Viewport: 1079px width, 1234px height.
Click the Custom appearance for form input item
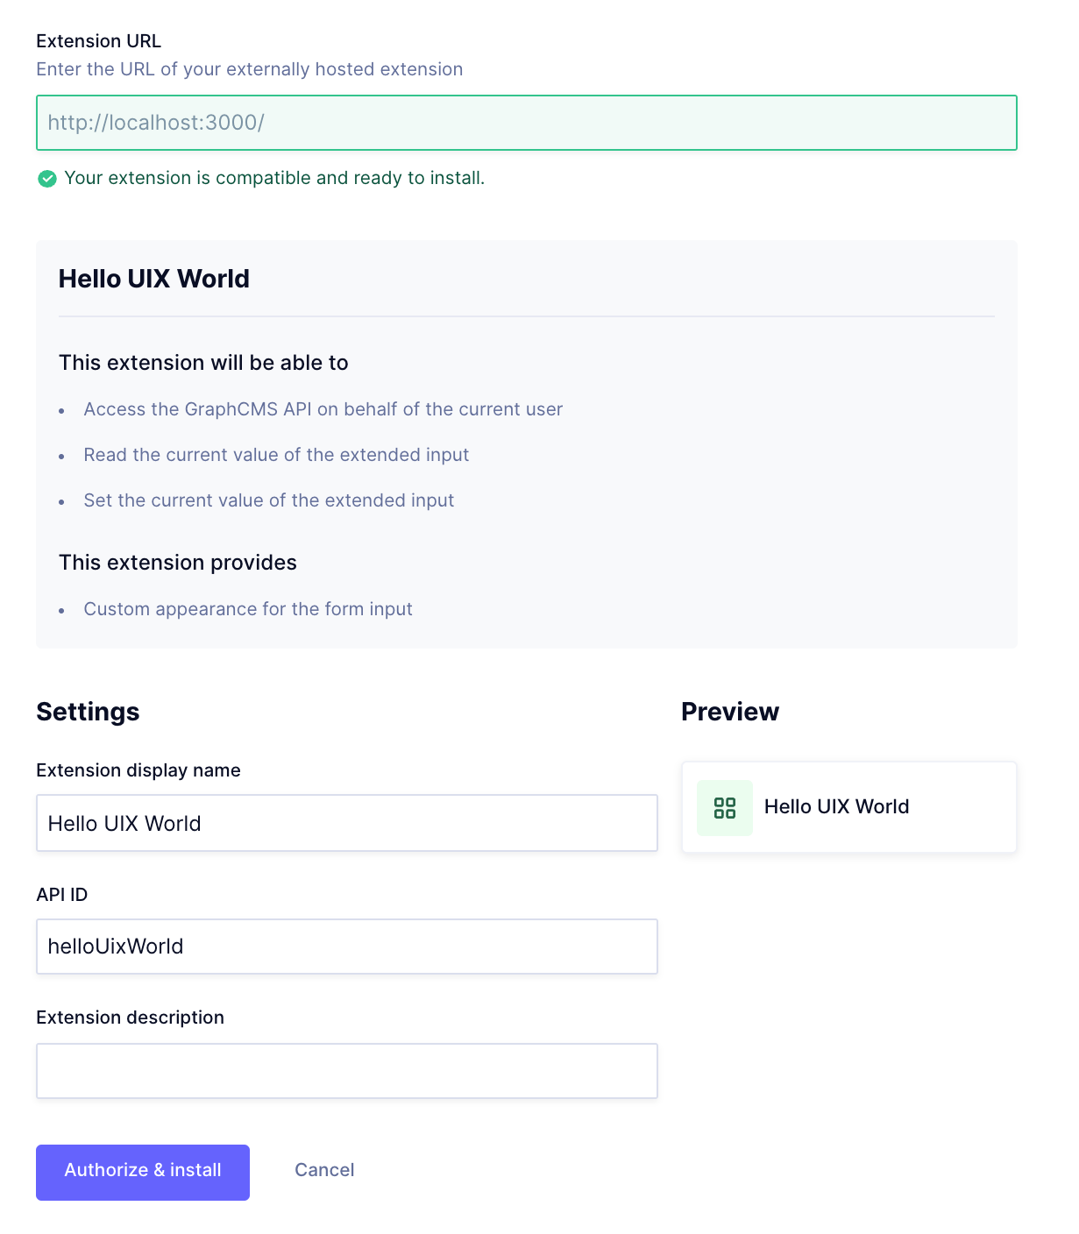248,609
